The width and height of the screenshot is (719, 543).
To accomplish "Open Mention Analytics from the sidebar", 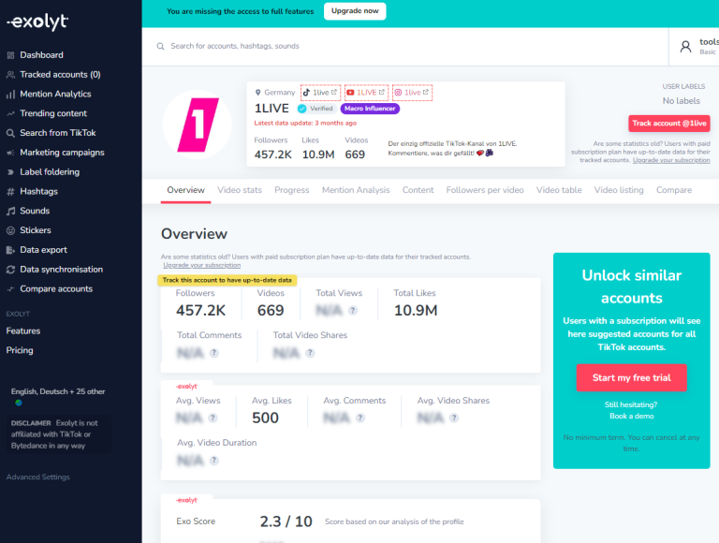I will coord(55,94).
